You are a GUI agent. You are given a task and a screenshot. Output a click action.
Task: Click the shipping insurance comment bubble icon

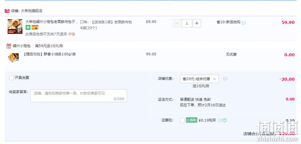coord(221,120)
